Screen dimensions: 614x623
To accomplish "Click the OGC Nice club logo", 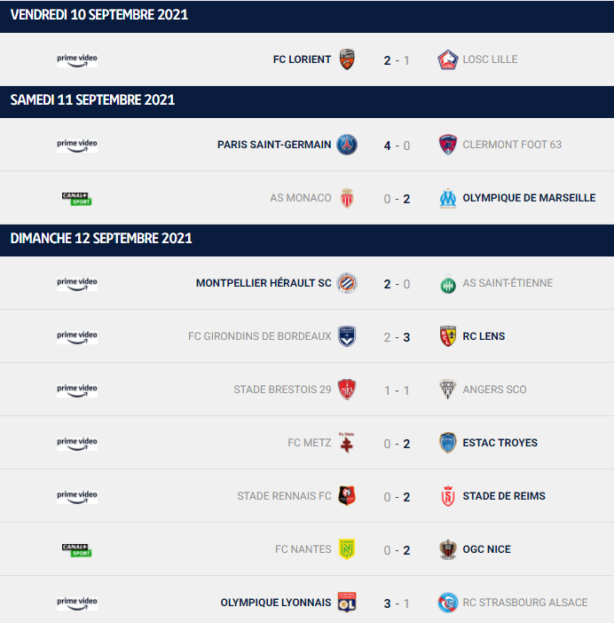I will point(447,549).
